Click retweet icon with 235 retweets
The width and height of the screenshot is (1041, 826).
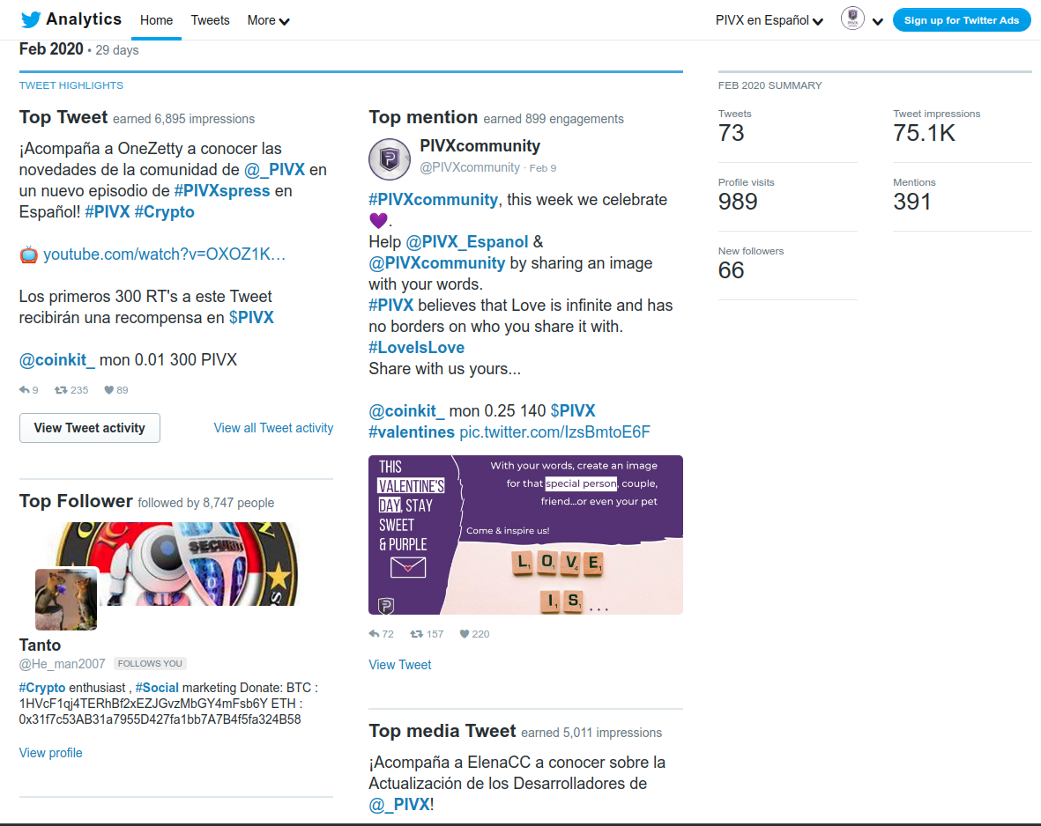coord(61,390)
